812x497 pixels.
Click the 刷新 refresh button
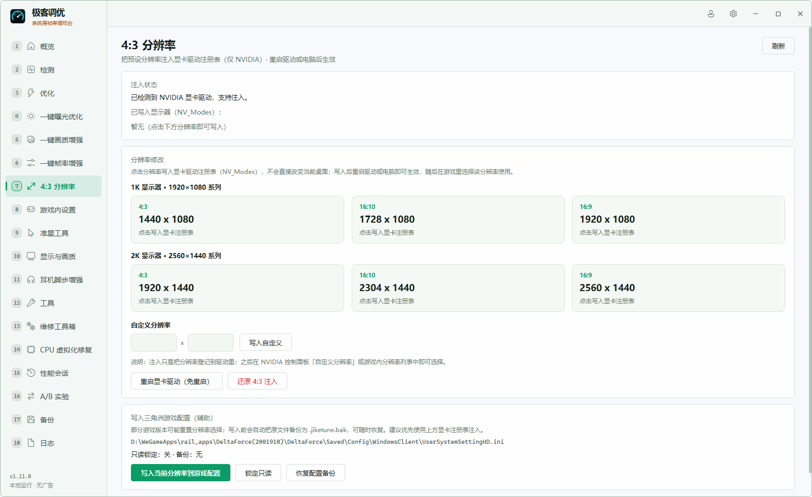point(778,46)
